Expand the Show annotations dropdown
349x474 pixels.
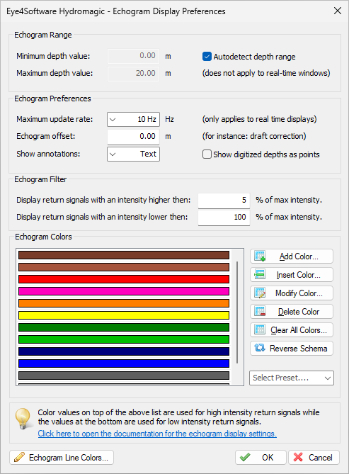pyautogui.click(x=133, y=154)
